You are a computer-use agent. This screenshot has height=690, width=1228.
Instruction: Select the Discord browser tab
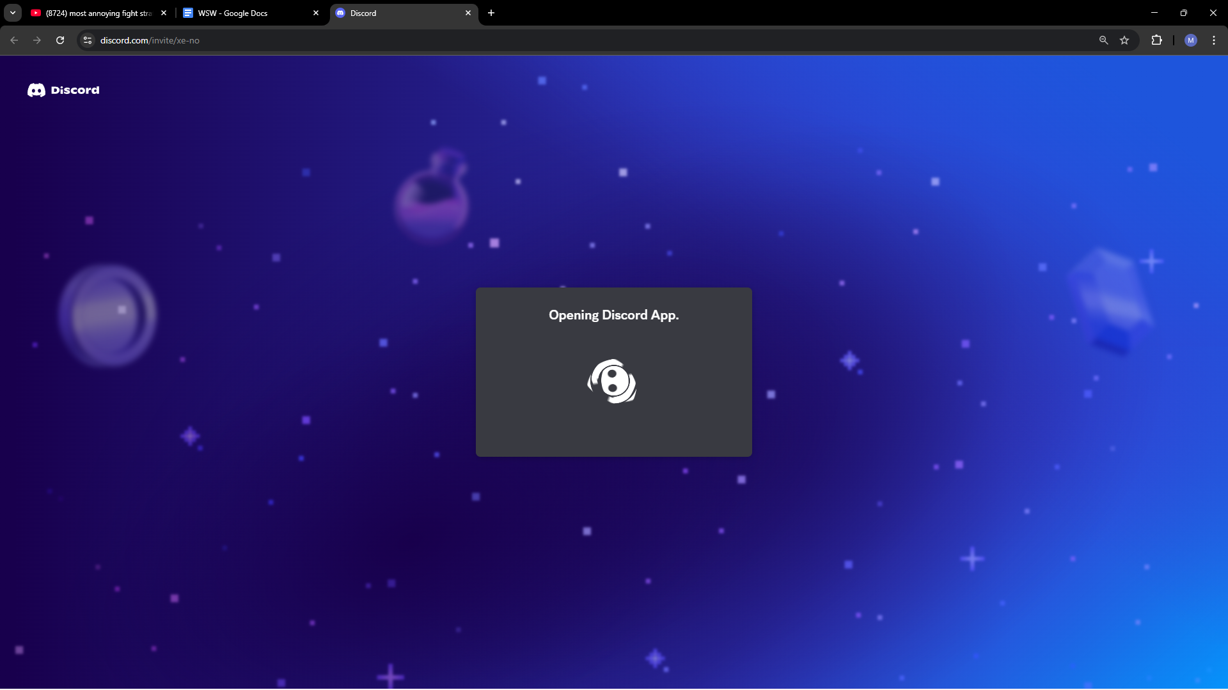pos(404,13)
